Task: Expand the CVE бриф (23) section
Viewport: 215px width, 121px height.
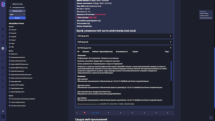Action: pos(124,36)
